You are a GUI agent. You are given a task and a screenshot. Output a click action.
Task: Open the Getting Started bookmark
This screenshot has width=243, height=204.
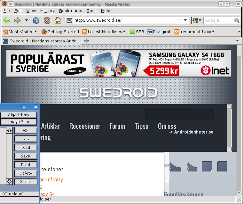(x=60, y=32)
